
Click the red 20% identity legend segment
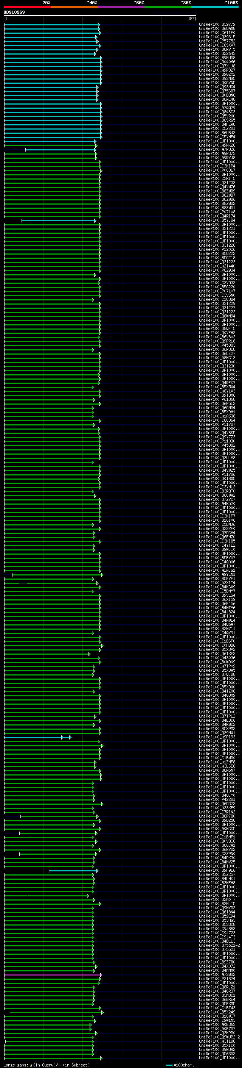pos(27,7)
